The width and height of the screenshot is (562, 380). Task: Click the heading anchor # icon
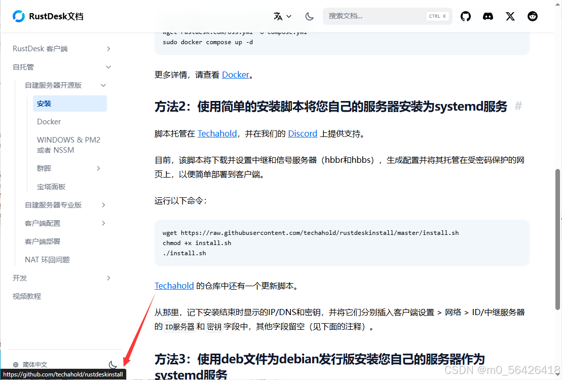518,107
